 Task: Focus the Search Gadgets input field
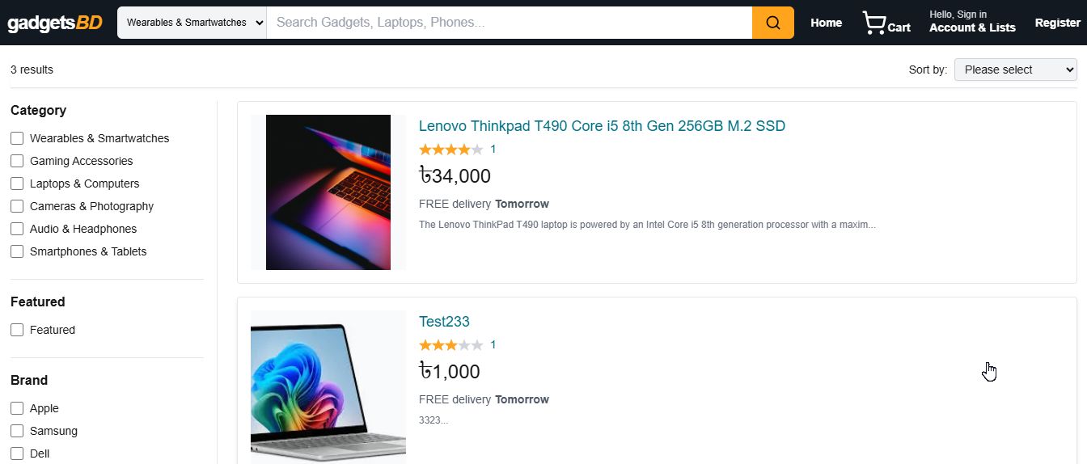coord(510,23)
